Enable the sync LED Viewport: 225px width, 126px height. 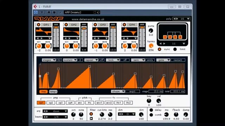159,49
